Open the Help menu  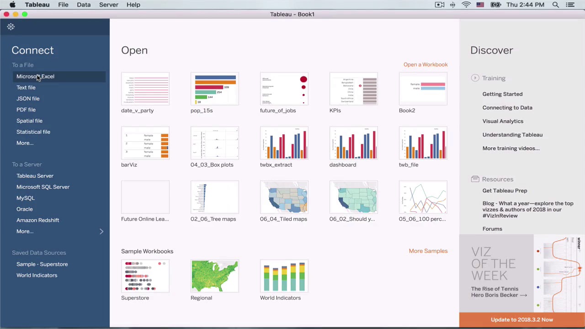point(133,5)
